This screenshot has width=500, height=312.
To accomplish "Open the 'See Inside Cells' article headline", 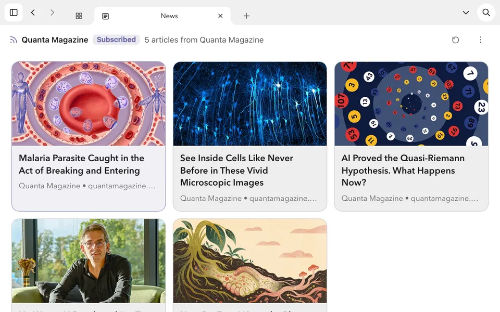I will pyautogui.click(x=236, y=171).
